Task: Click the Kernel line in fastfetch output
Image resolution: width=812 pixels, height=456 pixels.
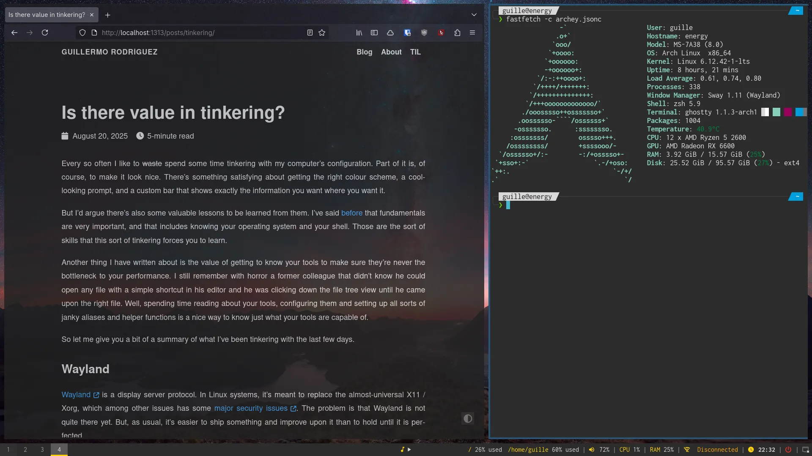Action: [x=698, y=61]
